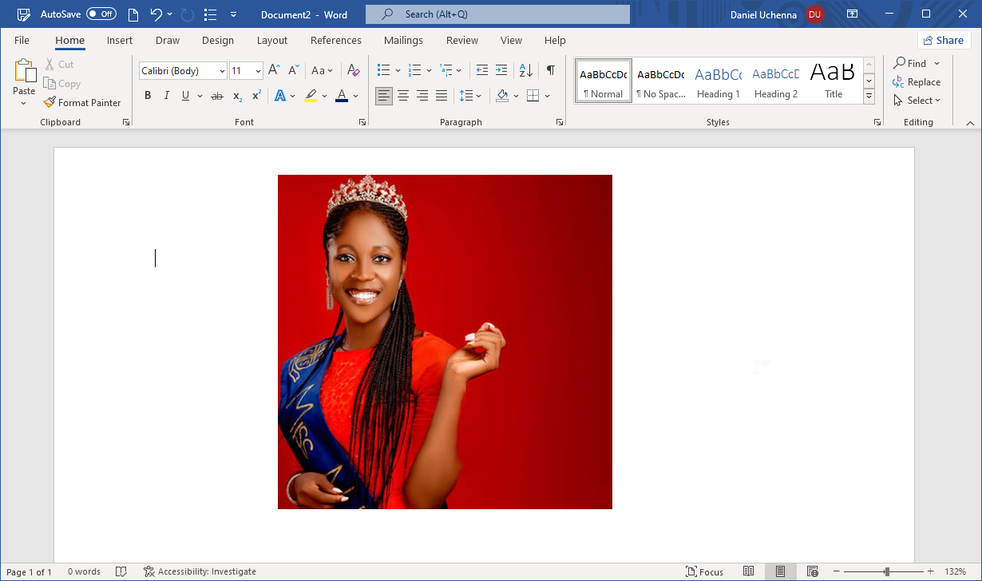
Task: Toggle Bold formatting on
Action: [148, 96]
